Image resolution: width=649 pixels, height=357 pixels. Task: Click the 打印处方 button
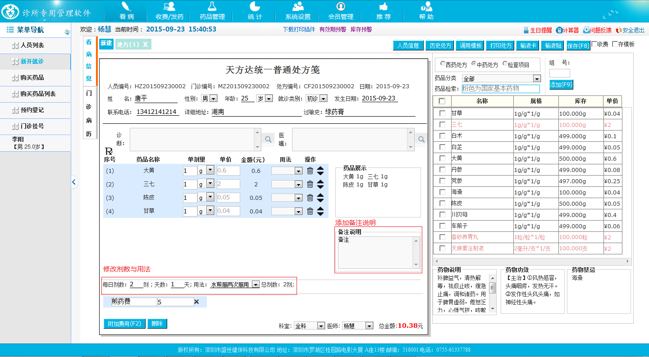pos(501,45)
